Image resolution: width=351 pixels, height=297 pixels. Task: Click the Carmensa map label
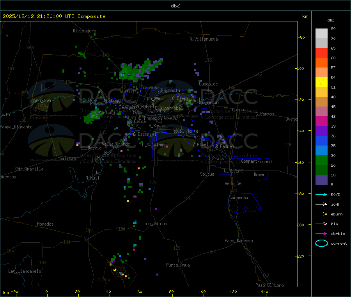(x=239, y=197)
